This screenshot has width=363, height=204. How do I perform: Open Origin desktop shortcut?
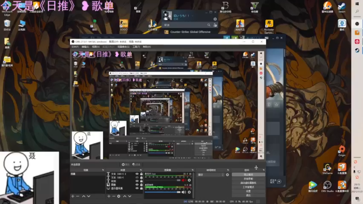point(342,151)
